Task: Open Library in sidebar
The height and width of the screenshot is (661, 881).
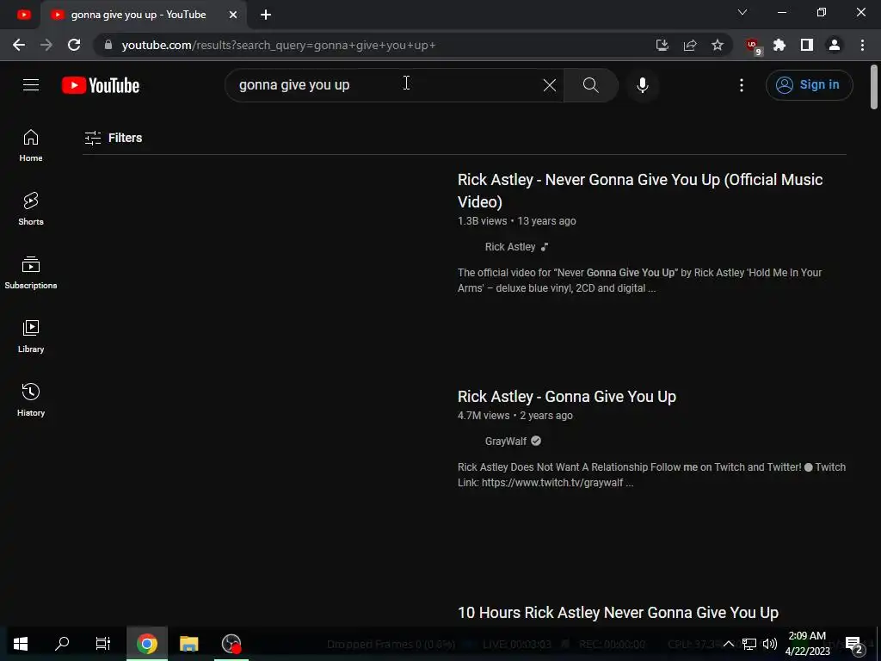Action: pos(31,337)
